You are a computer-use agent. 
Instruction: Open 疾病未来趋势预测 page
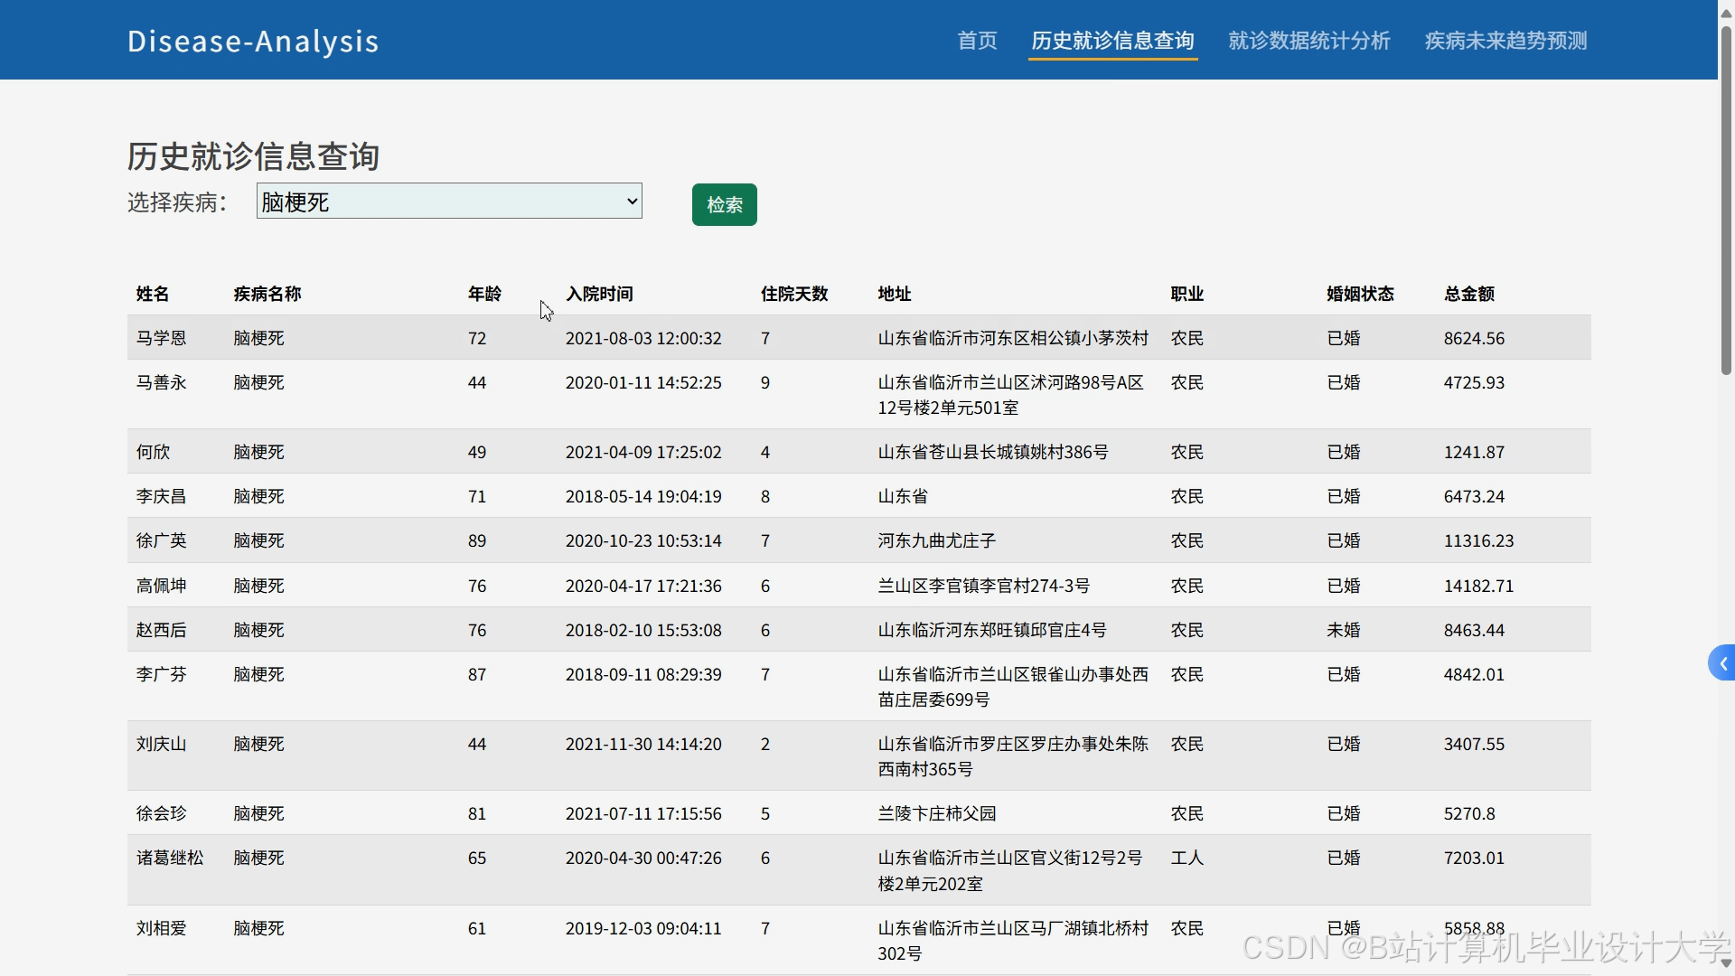tap(1505, 41)
